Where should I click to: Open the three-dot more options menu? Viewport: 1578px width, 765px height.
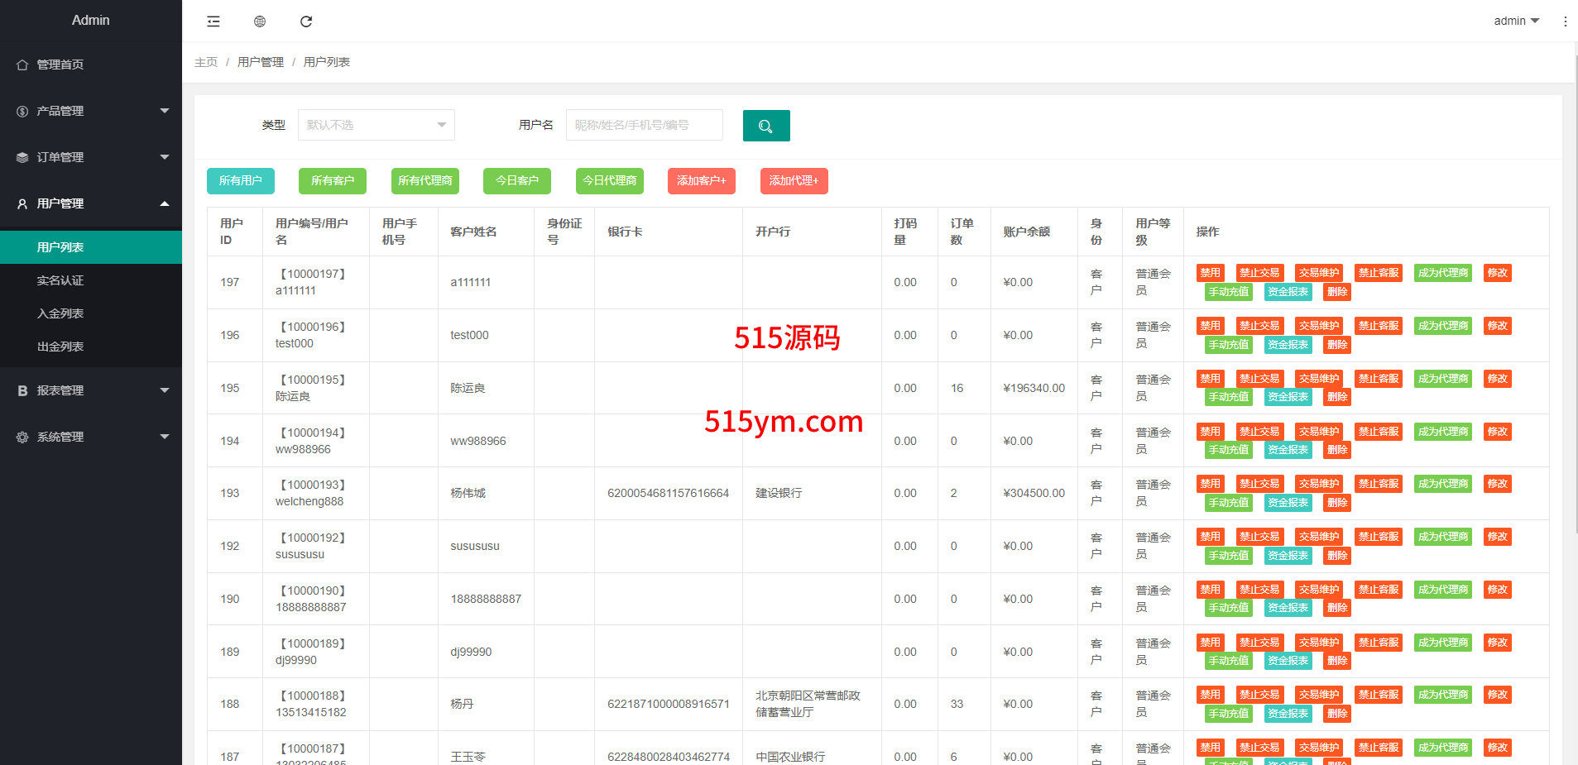point(1565,22)
